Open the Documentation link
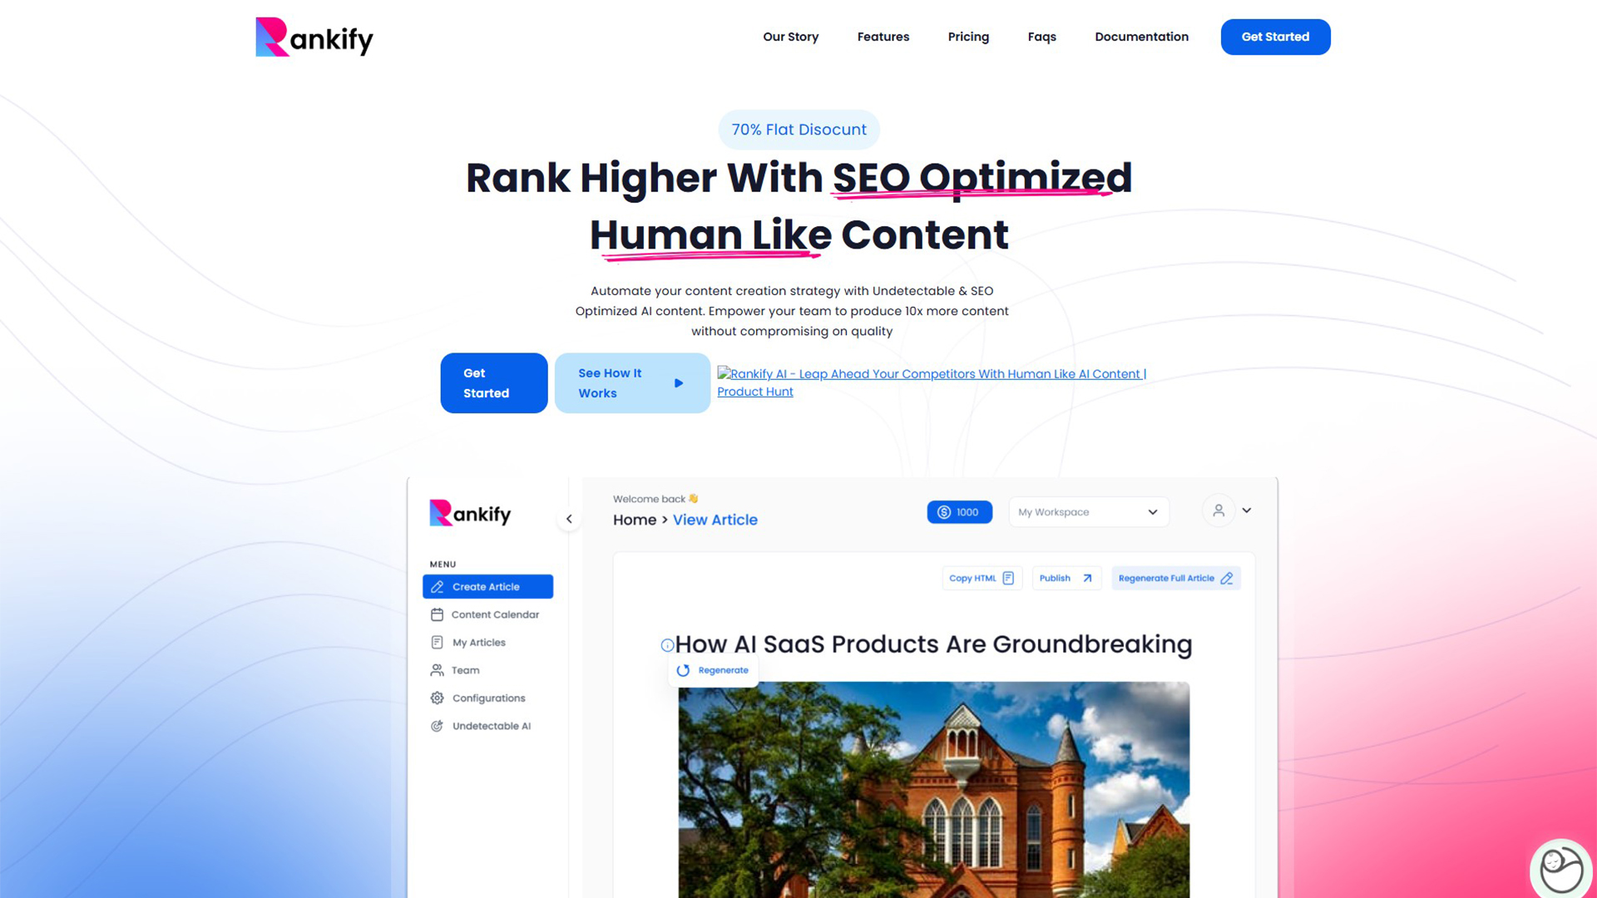Screen dimensions: 1597x898 1141,37
